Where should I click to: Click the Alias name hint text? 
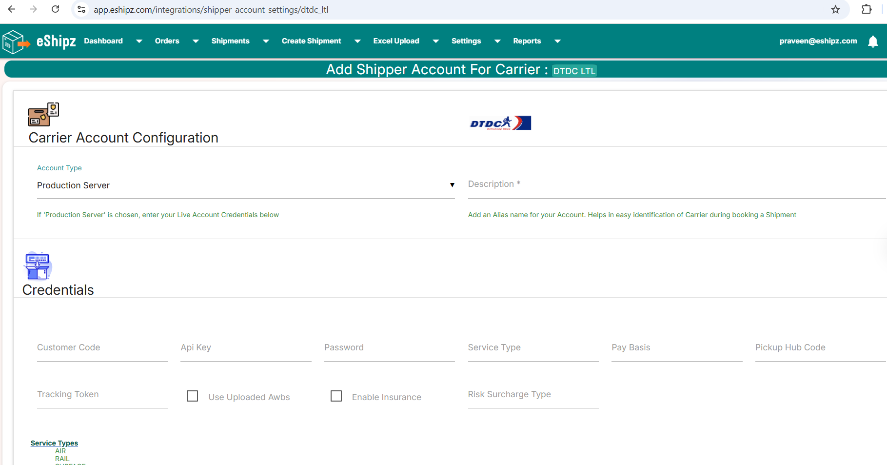[632, 215]
